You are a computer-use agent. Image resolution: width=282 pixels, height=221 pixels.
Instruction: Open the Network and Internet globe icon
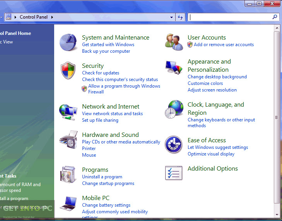pyautogui.click(x=68, y=112)
